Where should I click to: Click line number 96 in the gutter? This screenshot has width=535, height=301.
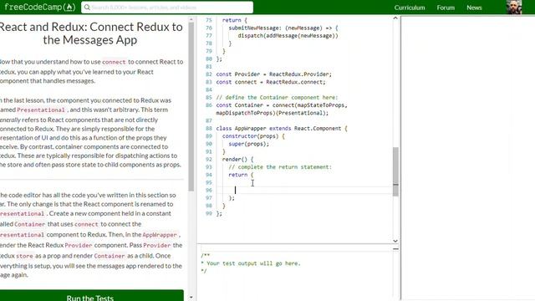[x=209, y=190]
